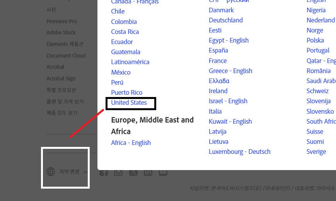336x201 pixels.
Task: Choose Puerto Rico from region list
Action: 126,92
